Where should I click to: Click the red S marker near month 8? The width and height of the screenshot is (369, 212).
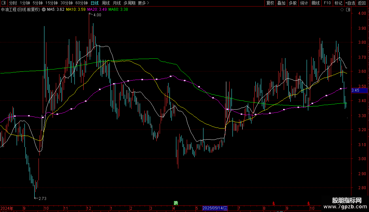273,203
